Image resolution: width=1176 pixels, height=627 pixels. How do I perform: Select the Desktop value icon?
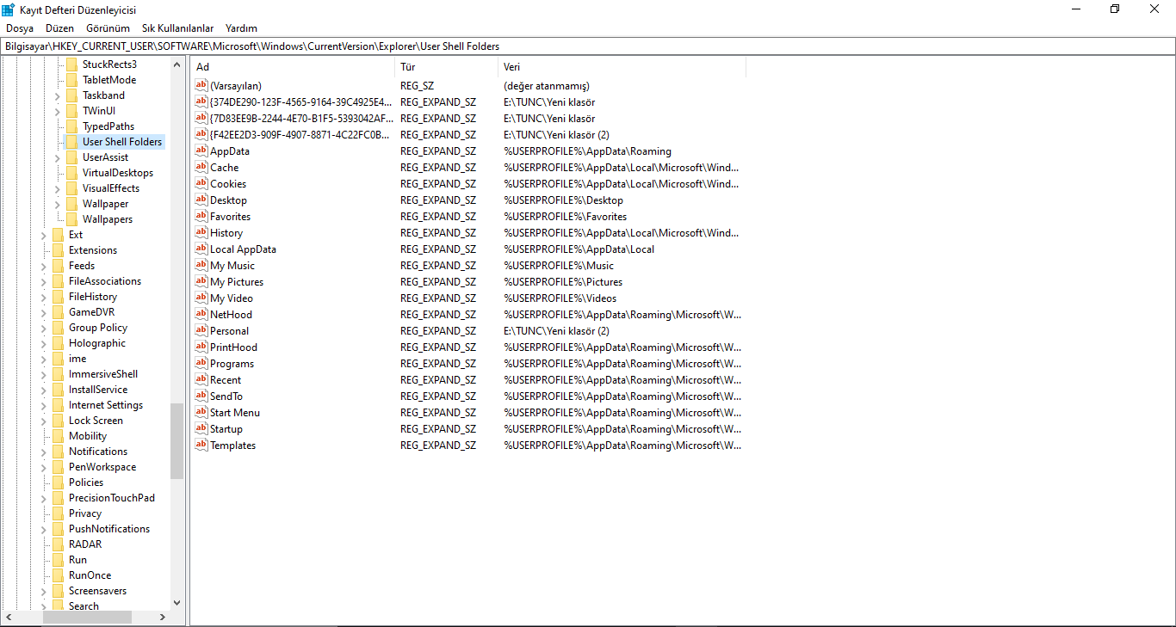(201, 200)
